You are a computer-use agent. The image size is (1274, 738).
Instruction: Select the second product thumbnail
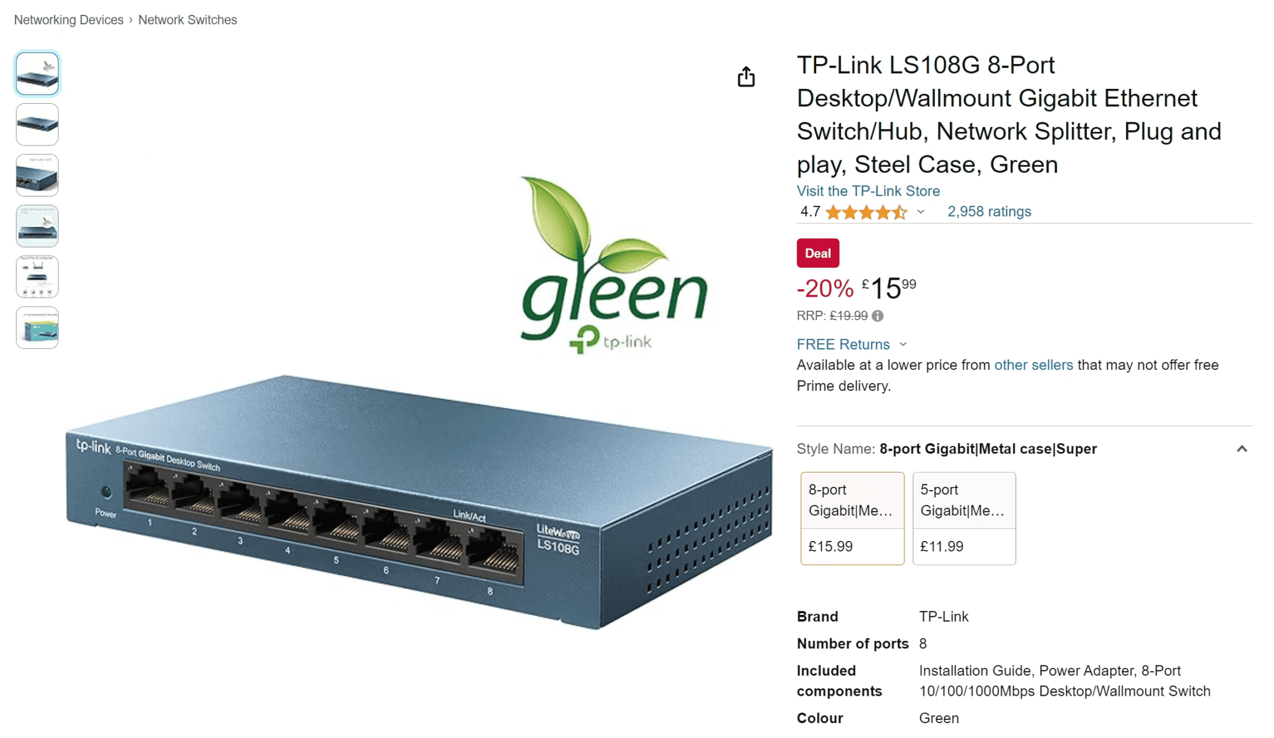point(37,124)
